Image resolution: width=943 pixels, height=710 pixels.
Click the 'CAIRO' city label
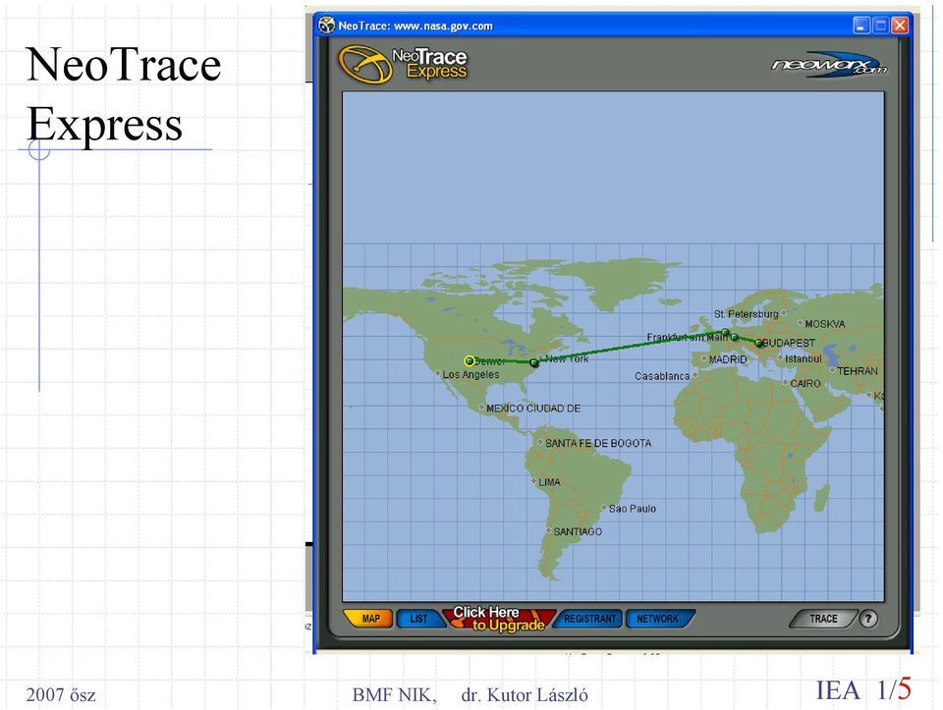point(805,384)
